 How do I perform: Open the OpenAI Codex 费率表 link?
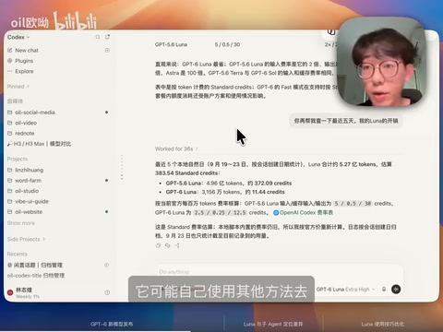tap(303, 212)
